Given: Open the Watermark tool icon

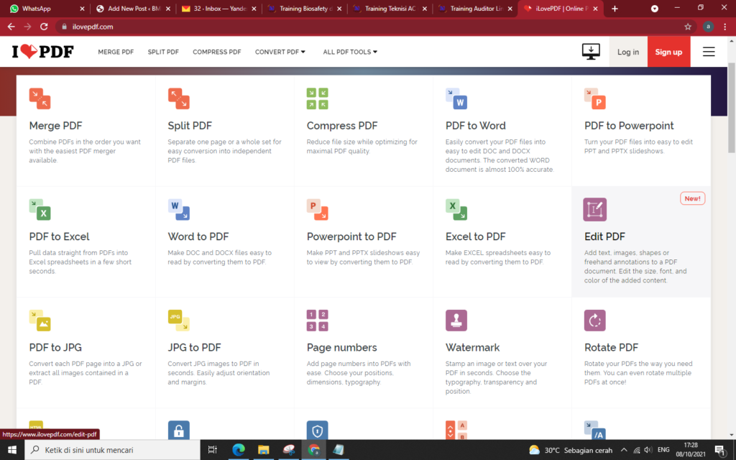Looking at the screenshot, I should 456,321.
